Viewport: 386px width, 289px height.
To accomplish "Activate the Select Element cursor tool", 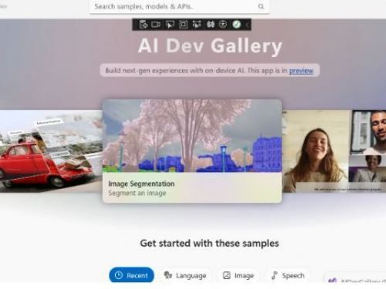I will click(170, 25).
